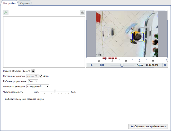Decrease Размер объекта with down arrow
This screenshot has width=171, height=131.
pos(33,72)
